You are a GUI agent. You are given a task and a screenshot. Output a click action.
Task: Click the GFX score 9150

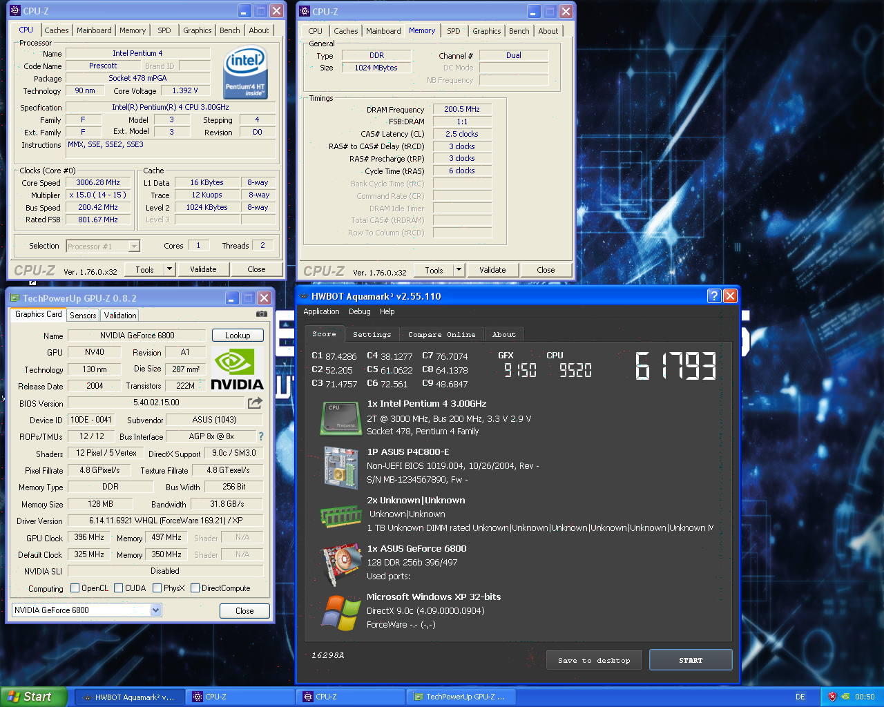click(520, 371)
